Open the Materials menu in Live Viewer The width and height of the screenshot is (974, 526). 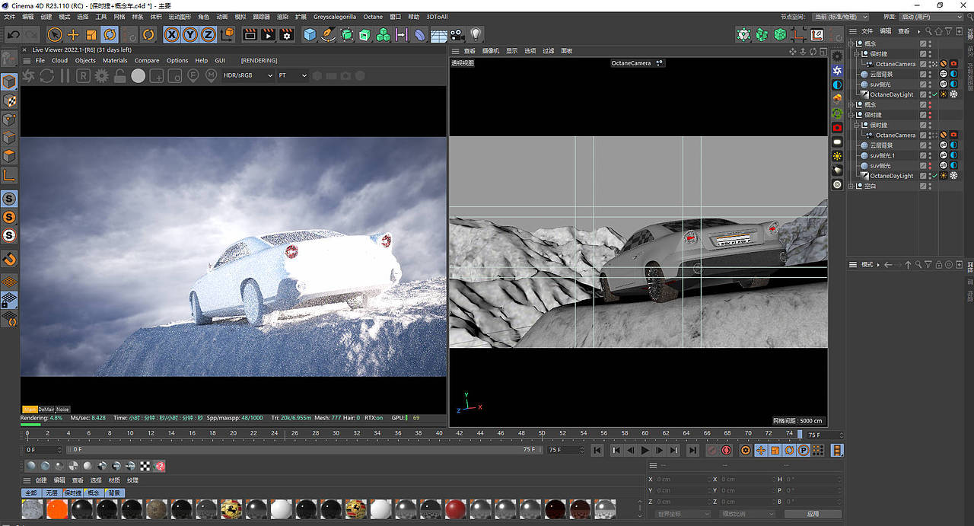coord(115,60)
